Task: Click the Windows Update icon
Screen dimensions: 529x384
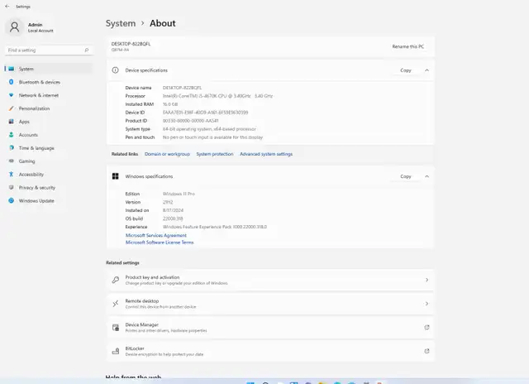Action: click(x=11, y=200)
